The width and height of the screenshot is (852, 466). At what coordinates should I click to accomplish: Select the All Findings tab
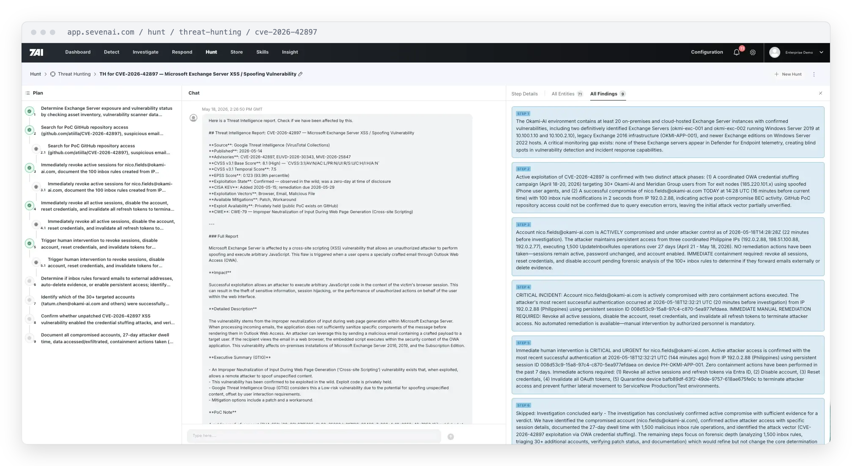click(x=608, y=94)
